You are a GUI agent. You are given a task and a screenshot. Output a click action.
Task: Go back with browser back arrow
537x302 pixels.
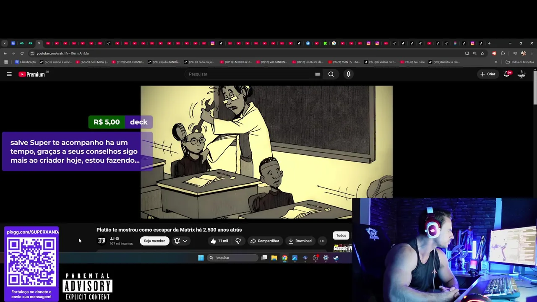click(x=5, y=53)
